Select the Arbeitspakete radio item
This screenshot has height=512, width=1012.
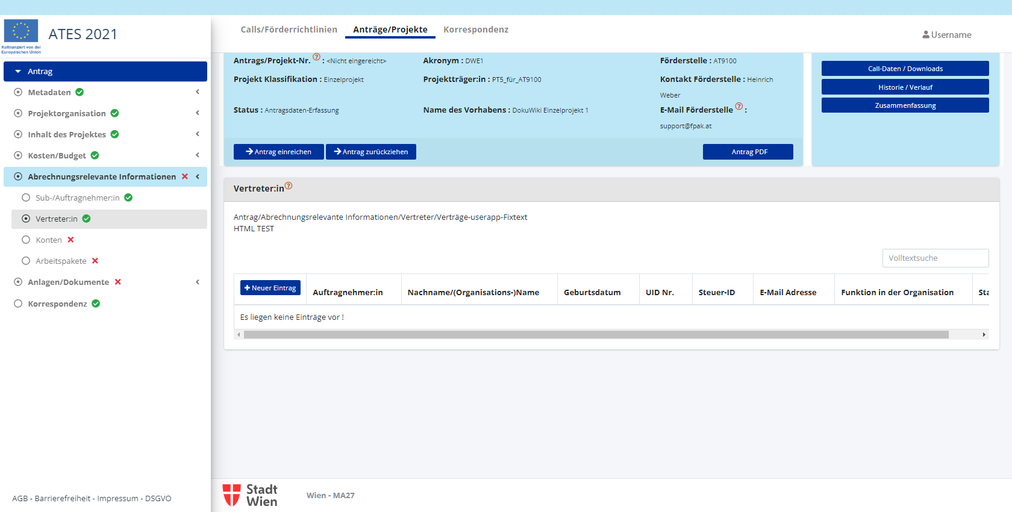(26, 261)
